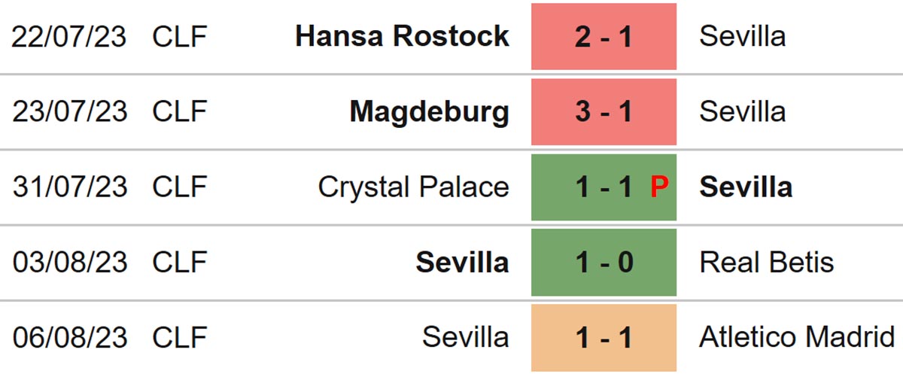This screenshot has height=374, width=903.
Task: Select the red P penalty indicator
Action: click(658, 187)
